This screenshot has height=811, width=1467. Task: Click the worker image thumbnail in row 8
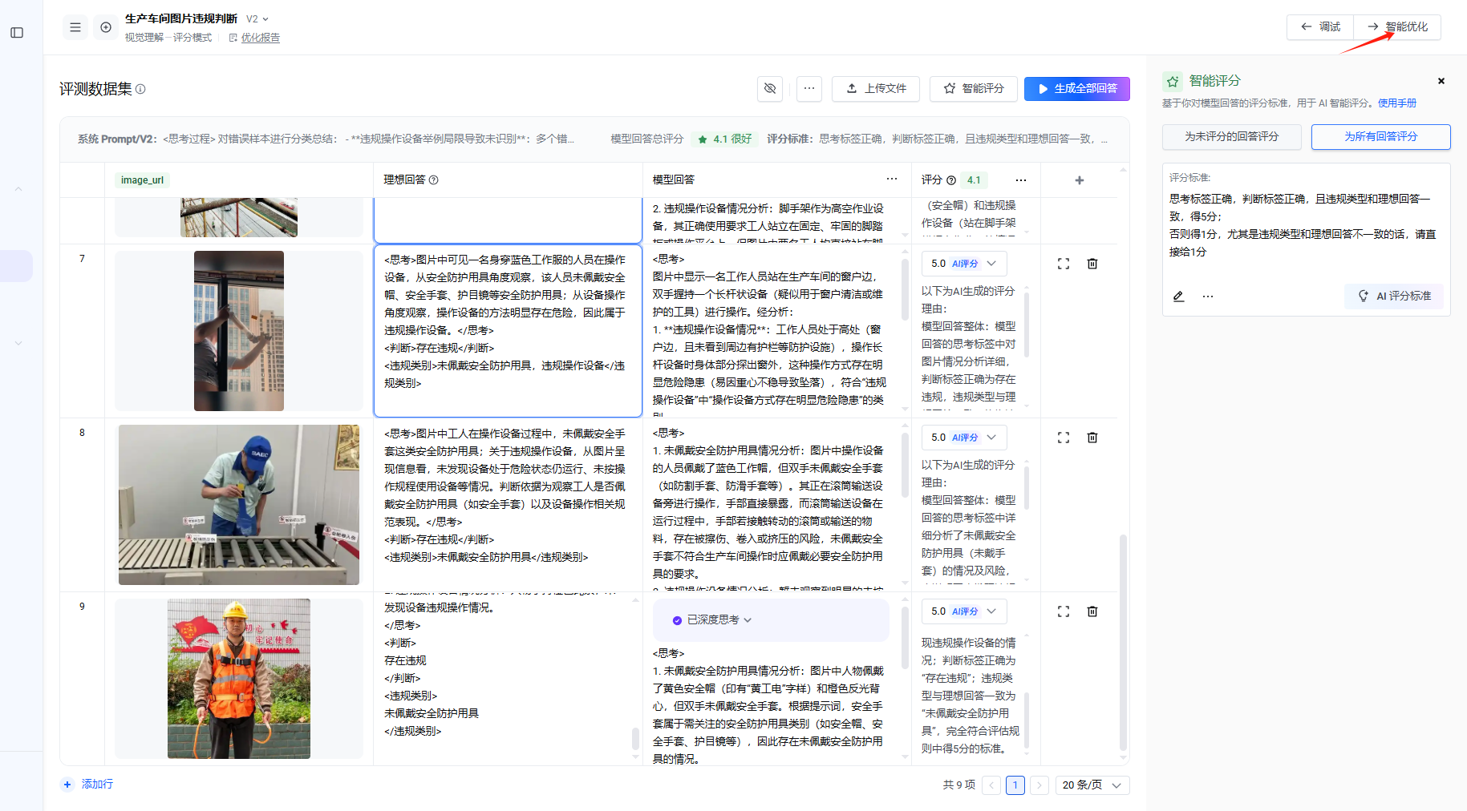click(239, 505)
